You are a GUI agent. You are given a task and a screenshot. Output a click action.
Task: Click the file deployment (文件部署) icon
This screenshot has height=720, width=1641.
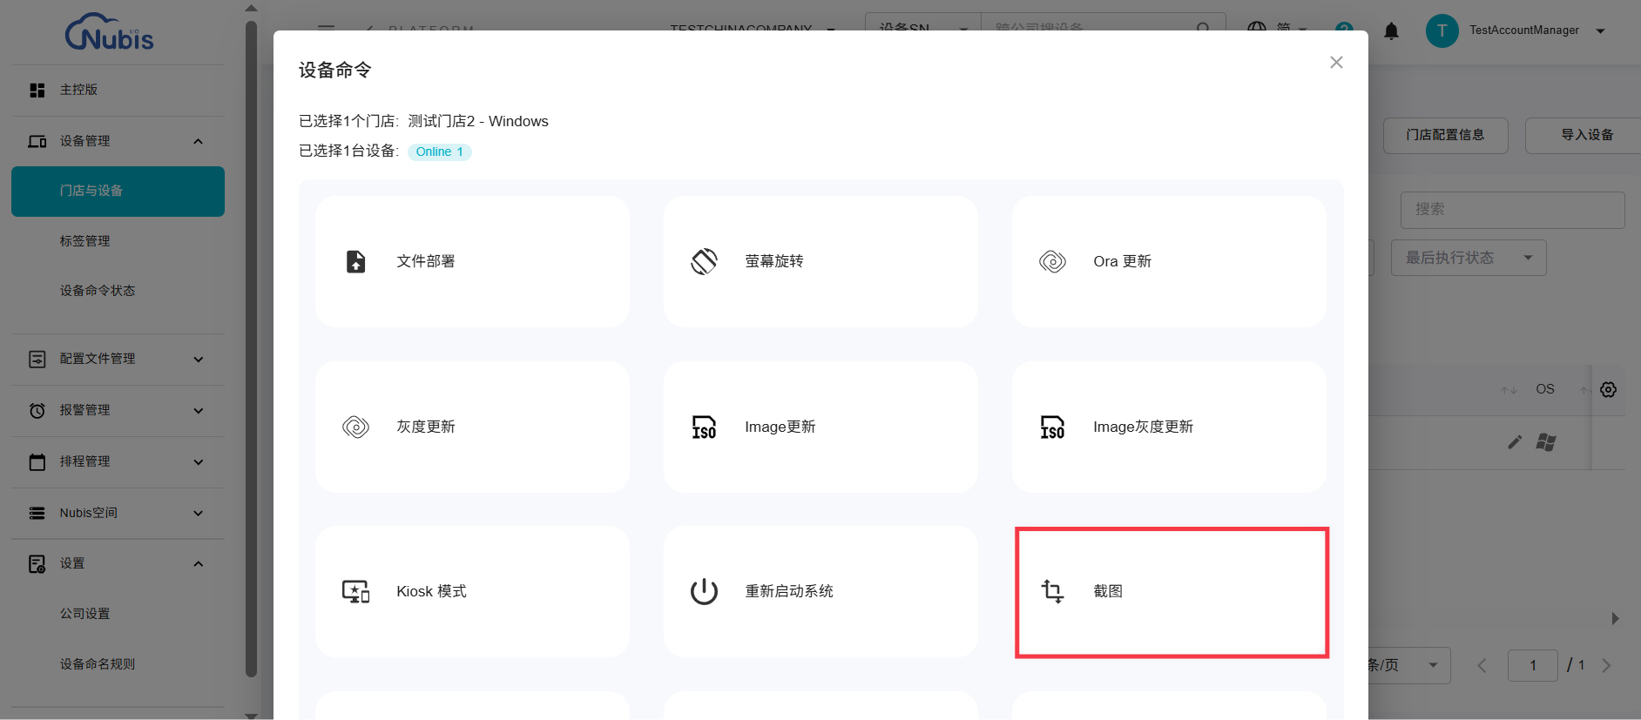pos(355,261)
